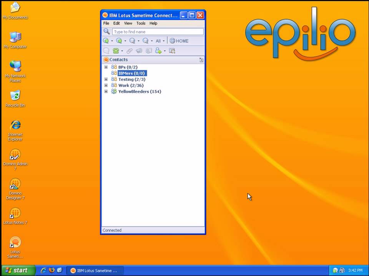Open the Help menu
369x276 pixels.
(153, 23)
